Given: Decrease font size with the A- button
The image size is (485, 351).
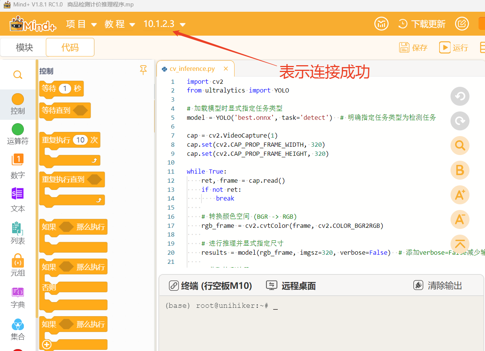Looking at the screenshot, I should coord(460,219).
